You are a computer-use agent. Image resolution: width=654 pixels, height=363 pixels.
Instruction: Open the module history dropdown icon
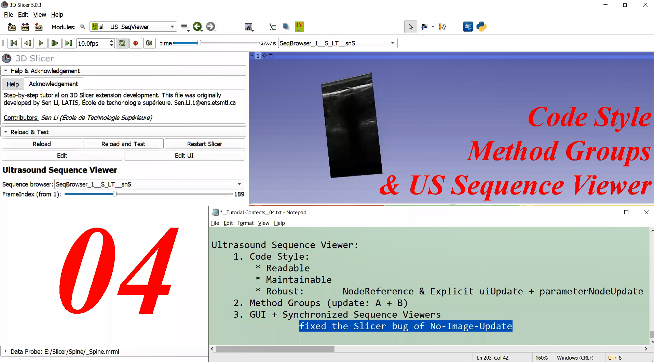(x=185, y=27)
